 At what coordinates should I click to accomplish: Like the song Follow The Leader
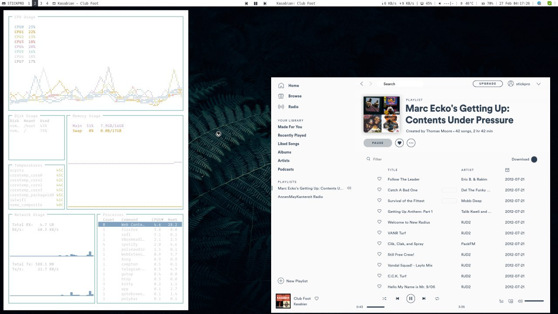[379, 179]
